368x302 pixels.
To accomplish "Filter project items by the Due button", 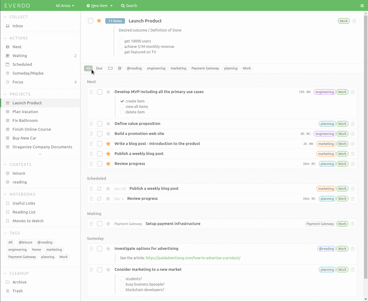I will (99, 68).
